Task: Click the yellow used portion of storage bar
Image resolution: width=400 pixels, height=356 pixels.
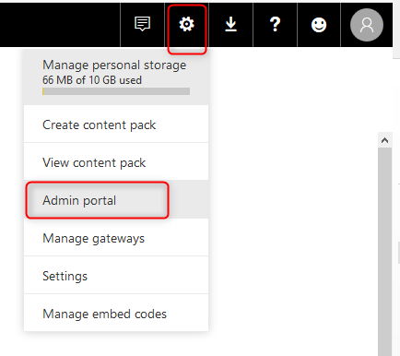Action: 43,91
